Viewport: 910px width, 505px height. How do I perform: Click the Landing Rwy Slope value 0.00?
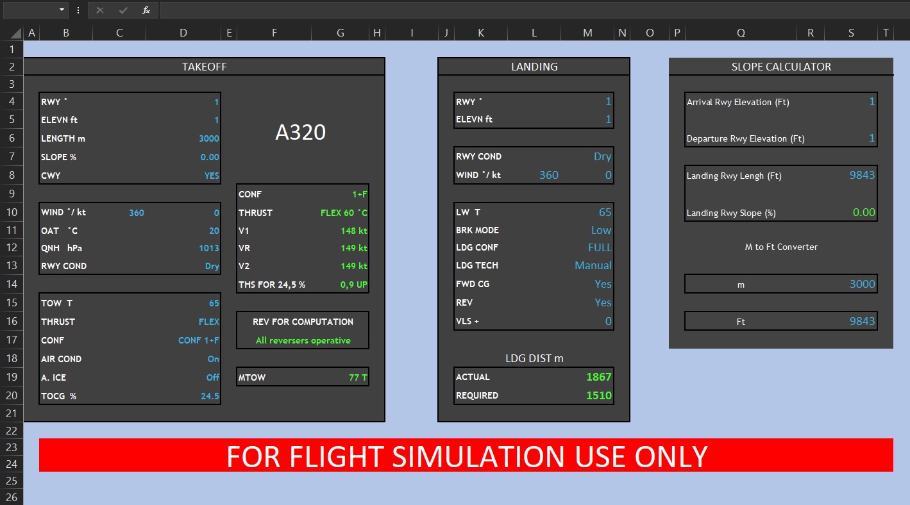pyautogui.click(x=864, y=212)
